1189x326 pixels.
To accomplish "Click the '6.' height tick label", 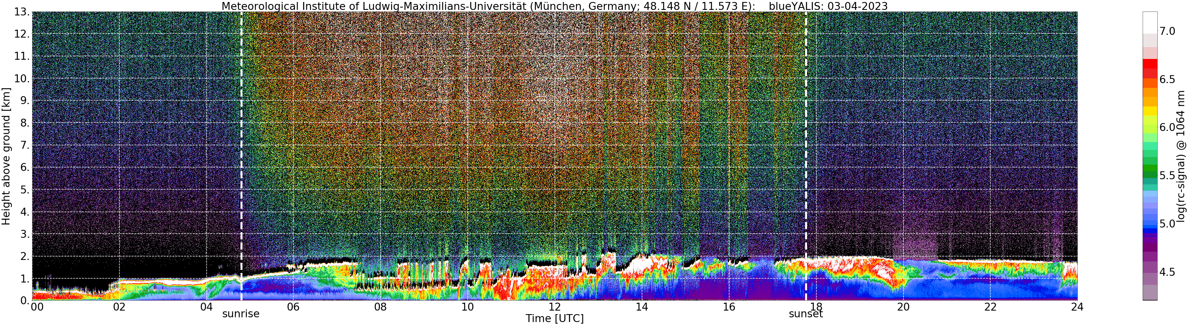I will click(x=25, y=167).
